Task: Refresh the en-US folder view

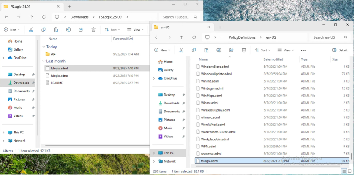Action: click(194, 37)
